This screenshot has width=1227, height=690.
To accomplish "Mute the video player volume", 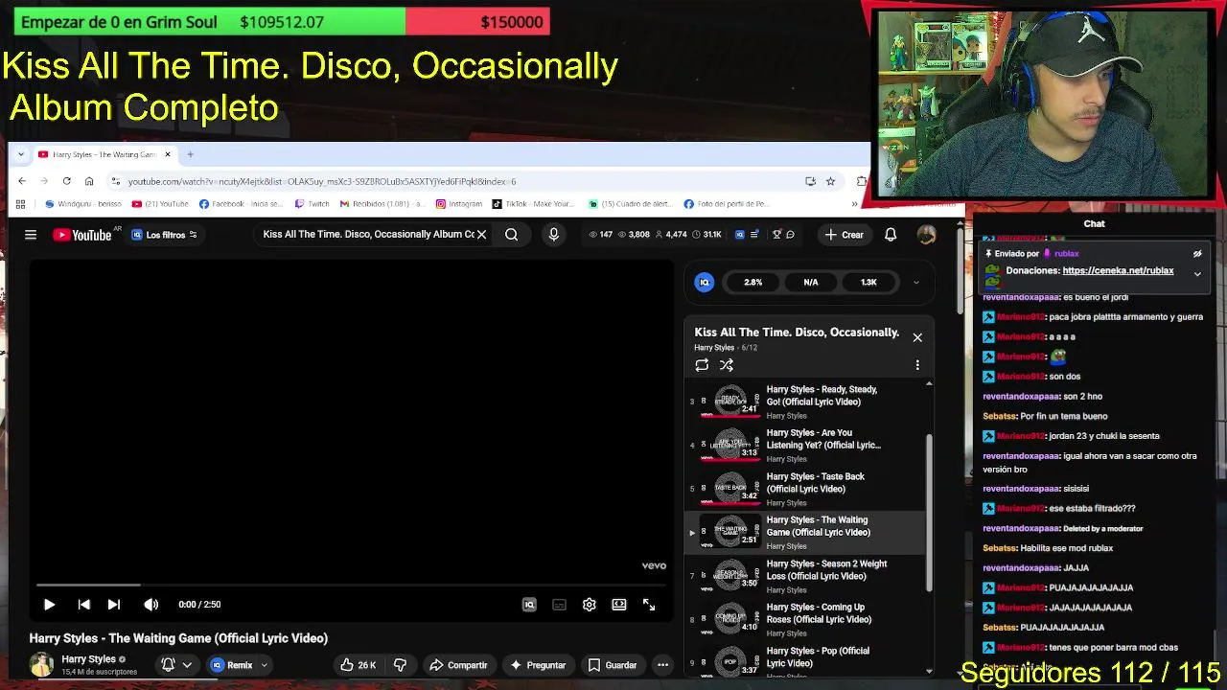I will coord(150,605).
